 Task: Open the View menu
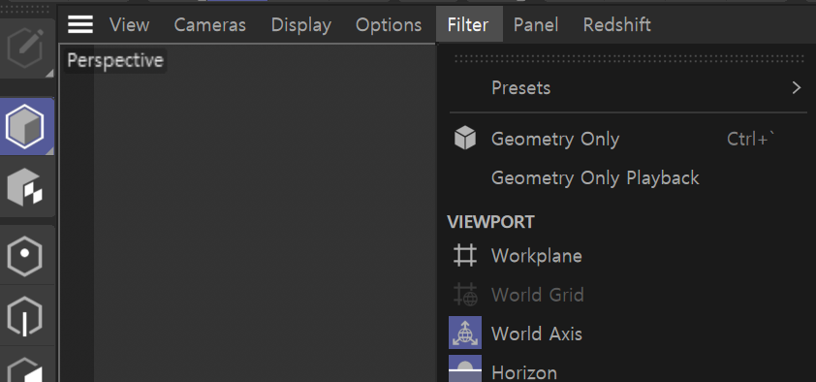[129, 25]
